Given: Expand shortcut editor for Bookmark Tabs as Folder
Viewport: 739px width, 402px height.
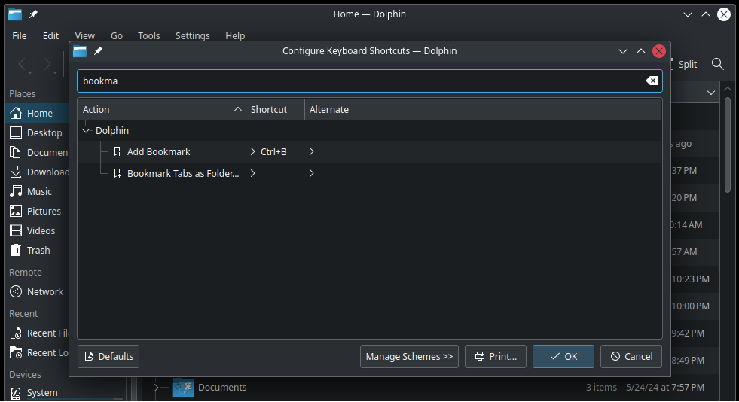Looking at the screenshot, I should [252, 173].
